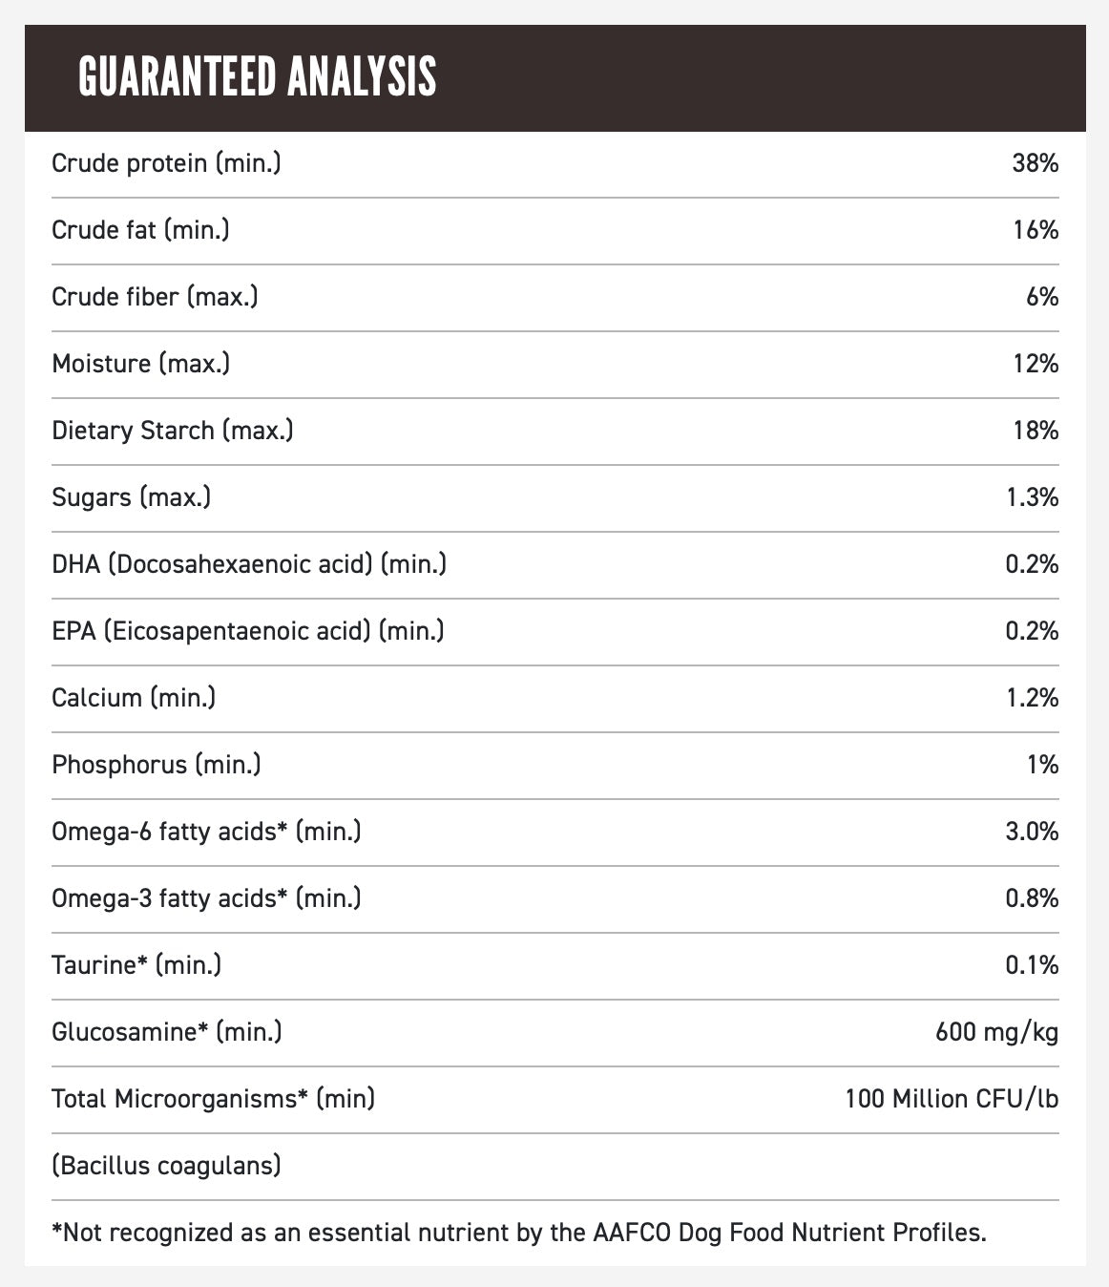
Task: Select the 600 mg/kg glucosamine value
Action: [x=997, y=1032]
